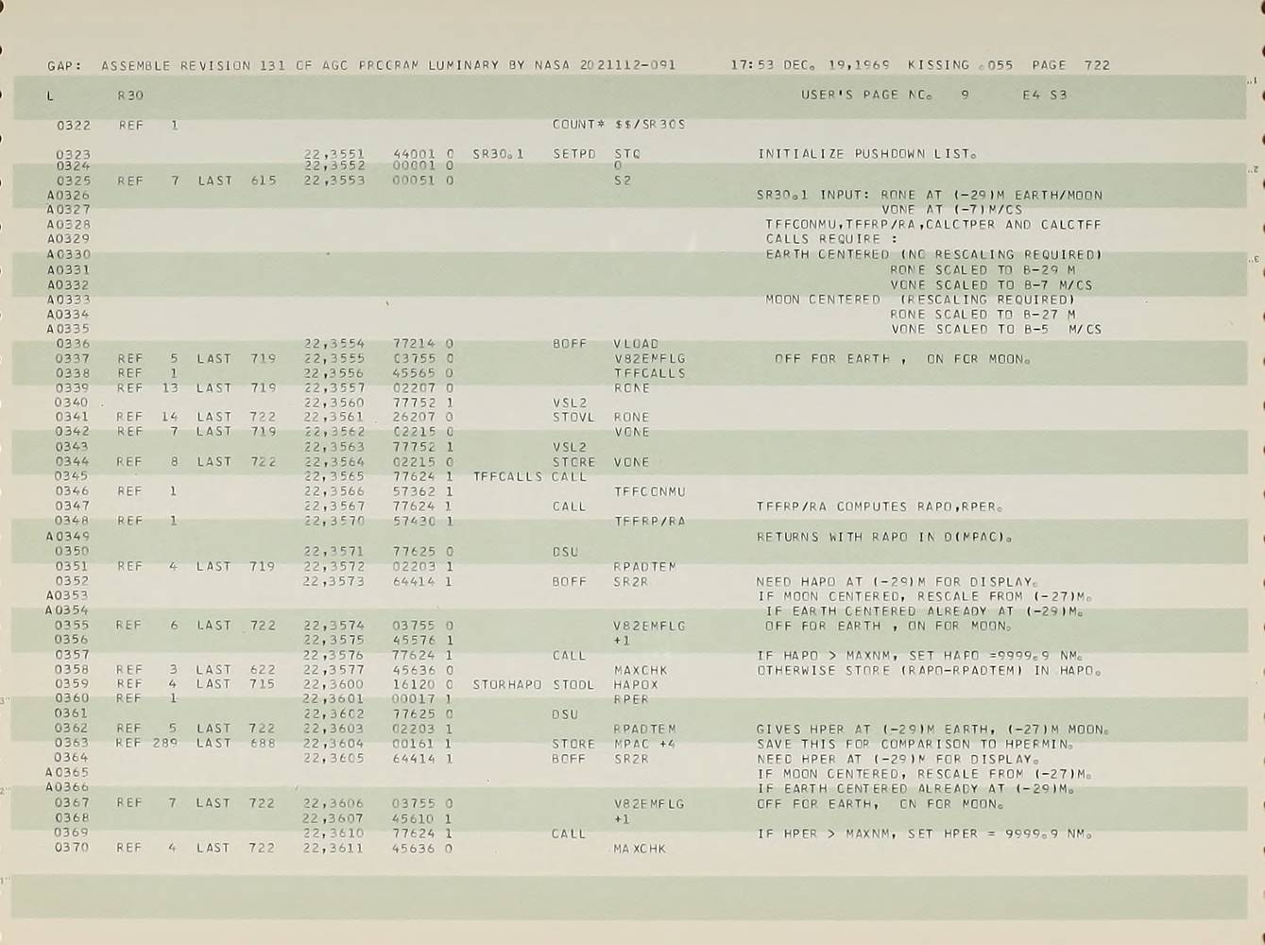Select comment 'IF HPER > MAXNM, SET HPER = 9999.9 NM.'
Image resolution: width=1265 pixels, height=945 pixels.
pos(924,833)
